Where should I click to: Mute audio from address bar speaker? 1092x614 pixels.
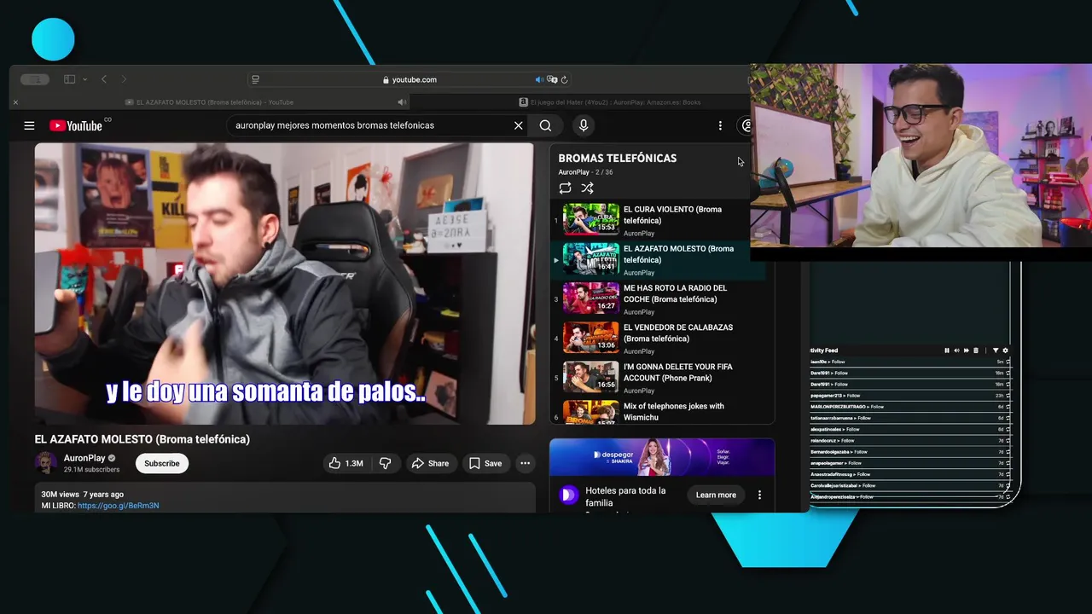539,79
